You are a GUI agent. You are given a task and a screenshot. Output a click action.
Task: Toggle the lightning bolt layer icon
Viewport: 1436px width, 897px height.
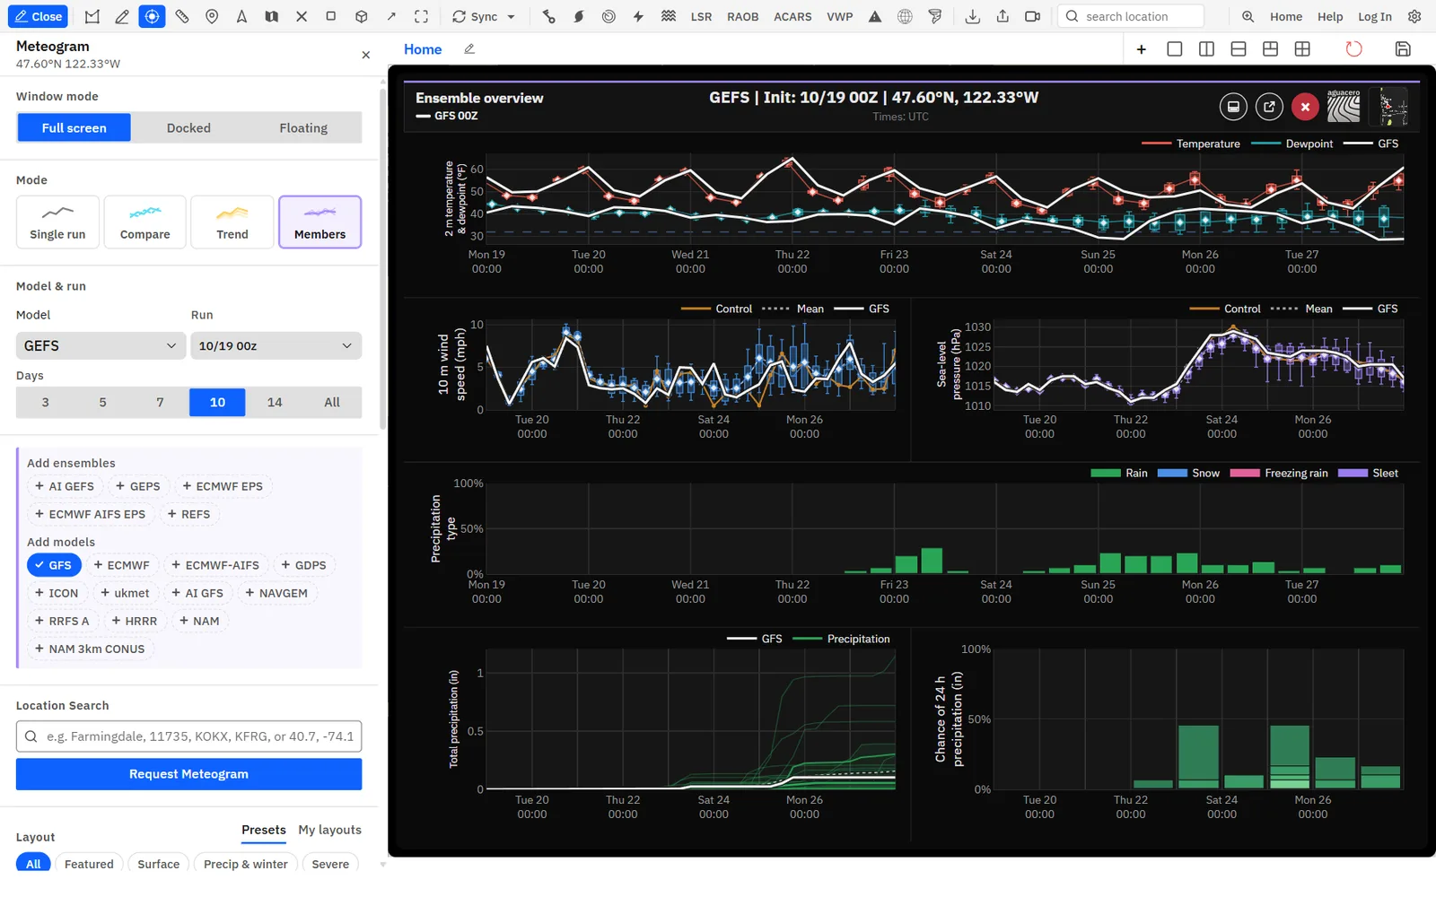click(638, 16)
